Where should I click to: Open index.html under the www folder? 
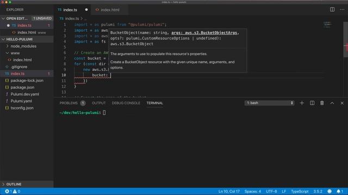pos(22,60)
